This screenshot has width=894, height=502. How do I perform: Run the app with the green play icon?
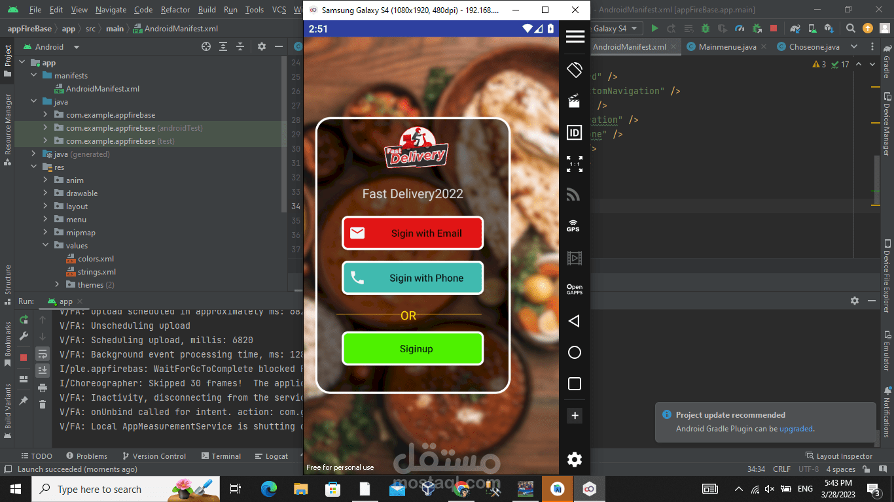[x=654, y=28]
